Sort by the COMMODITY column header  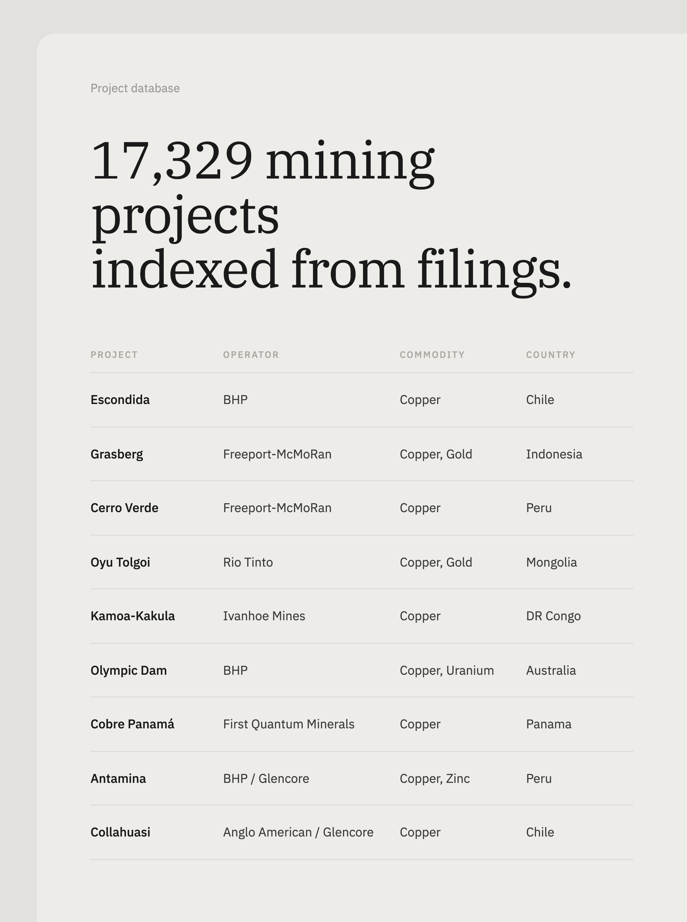coord(432,355)
